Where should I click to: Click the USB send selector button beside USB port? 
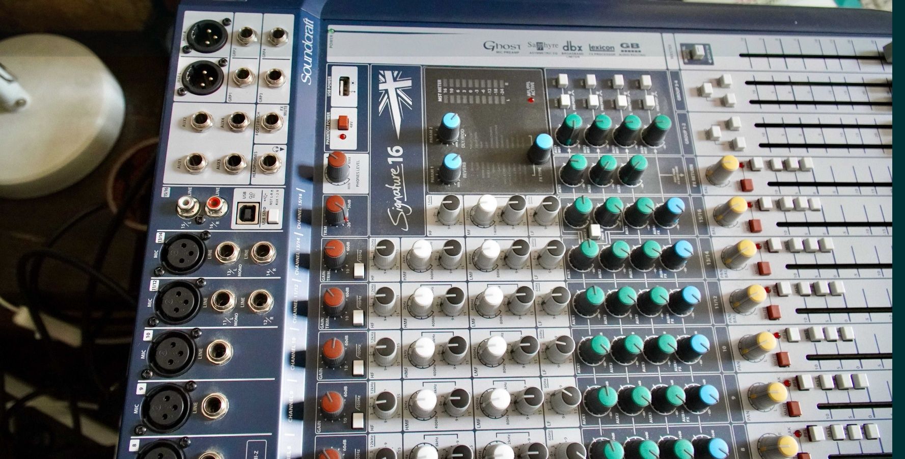[273, 217]
